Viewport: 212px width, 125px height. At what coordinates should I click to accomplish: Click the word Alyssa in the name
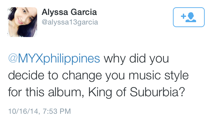point(55,13)
